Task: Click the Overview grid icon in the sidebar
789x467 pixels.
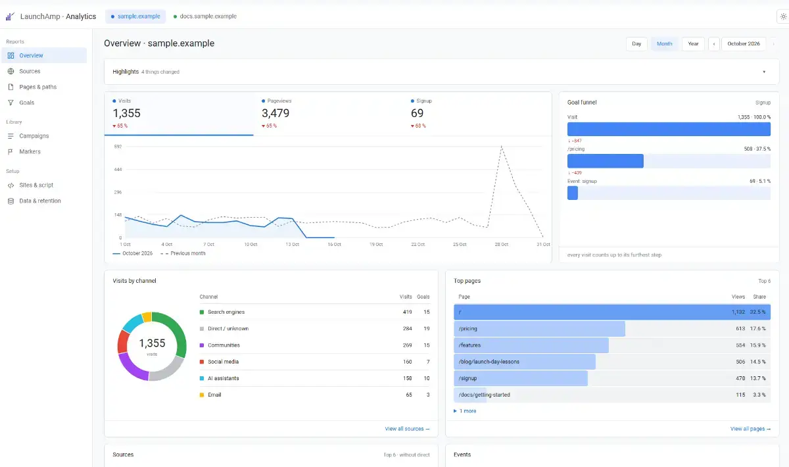Action: coord(11,55)
